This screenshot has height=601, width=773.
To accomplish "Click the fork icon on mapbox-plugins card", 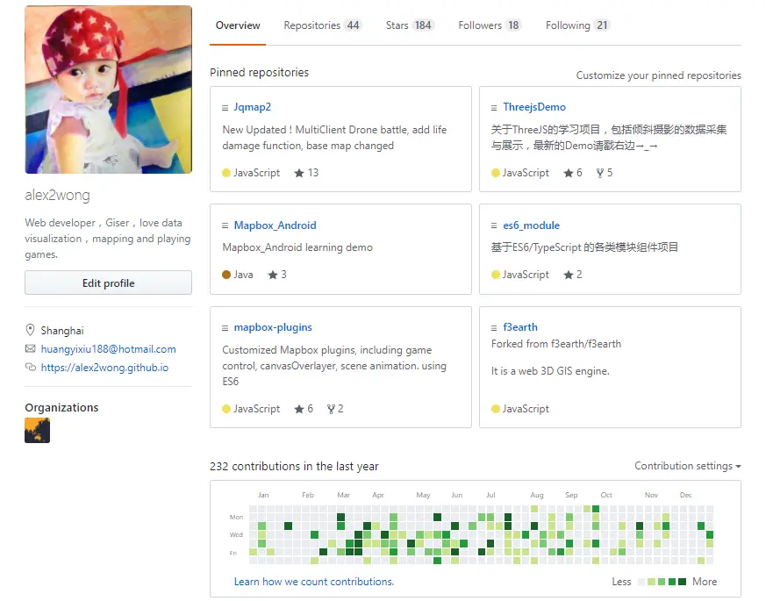I will (x=331, y=409).
